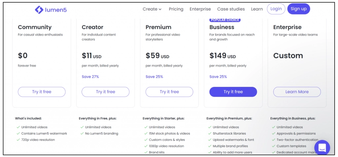The height and width of the screenshot is (157, 338).
Task: Select the Learn navigation item
Action: click(x=257, y=9)
